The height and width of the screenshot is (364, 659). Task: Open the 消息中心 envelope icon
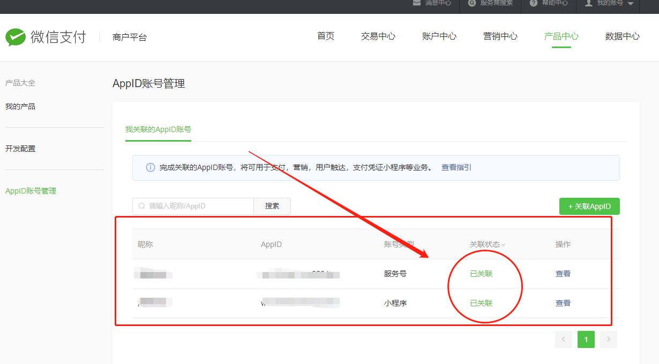[417, 3]
